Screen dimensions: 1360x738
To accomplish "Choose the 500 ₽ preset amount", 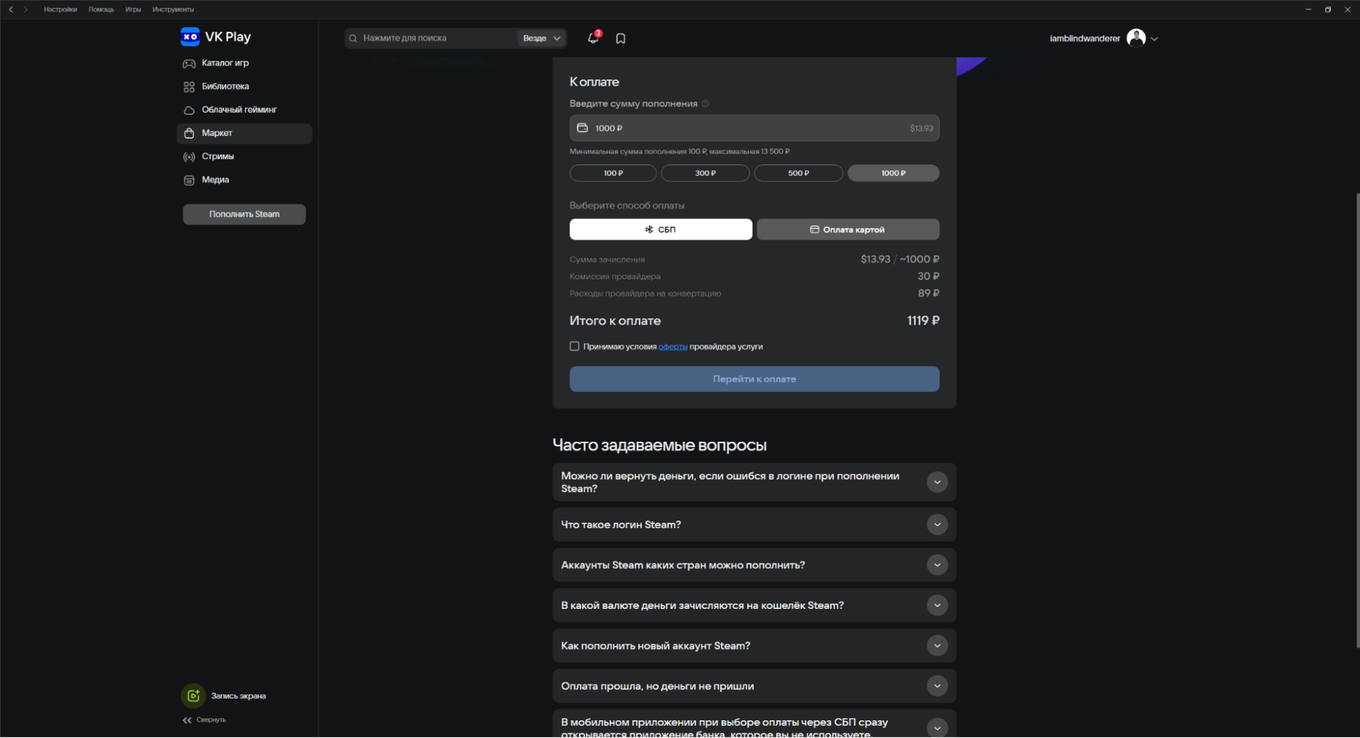I will coord(798,173).
